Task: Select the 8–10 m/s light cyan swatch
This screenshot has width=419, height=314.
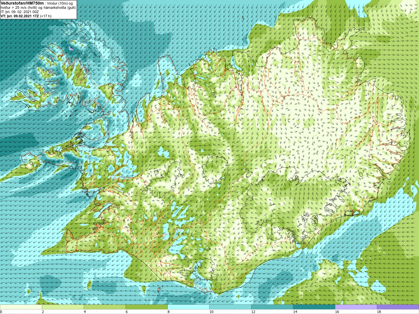Action: (x=189, y=307)
